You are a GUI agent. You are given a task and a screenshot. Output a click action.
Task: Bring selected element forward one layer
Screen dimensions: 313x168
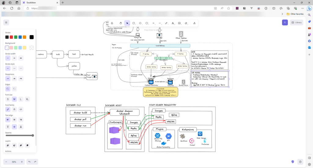(21, 145)
